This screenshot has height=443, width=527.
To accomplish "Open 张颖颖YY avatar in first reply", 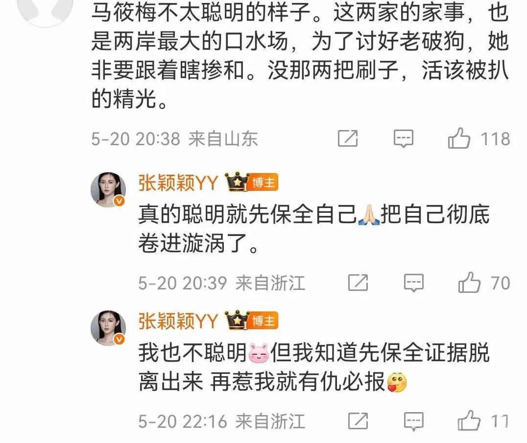I will point(108,189).
